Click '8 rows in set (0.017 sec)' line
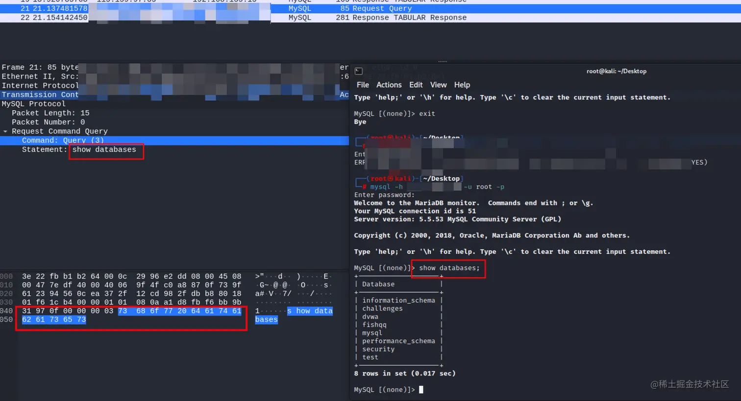The image size is (741, 401). point(405,373)
